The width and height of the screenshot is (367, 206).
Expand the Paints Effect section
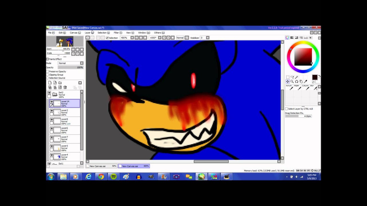coord(47,59)
